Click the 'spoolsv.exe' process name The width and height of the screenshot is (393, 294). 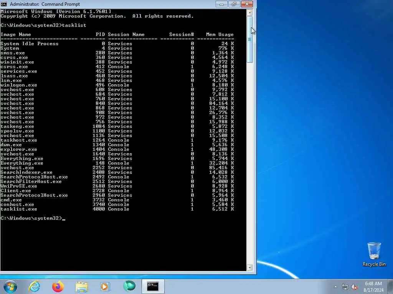click(x=17, y=131)
